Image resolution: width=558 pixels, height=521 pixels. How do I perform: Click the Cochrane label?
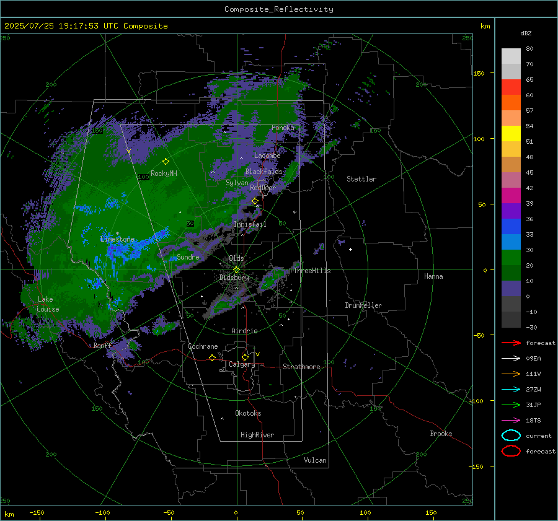pos(203,346)
